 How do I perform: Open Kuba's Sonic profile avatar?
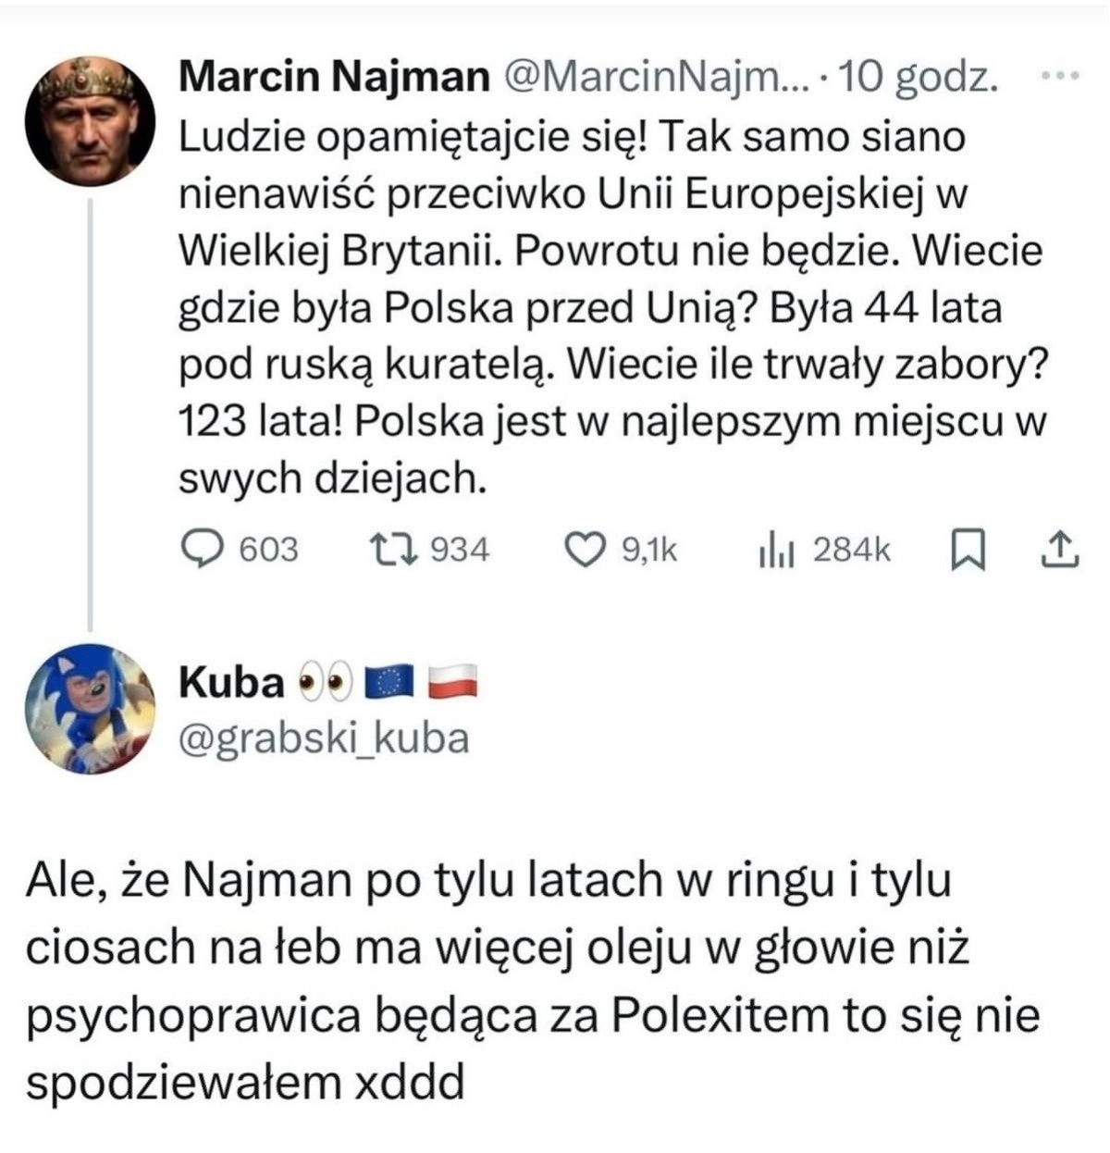click(91, 708)
